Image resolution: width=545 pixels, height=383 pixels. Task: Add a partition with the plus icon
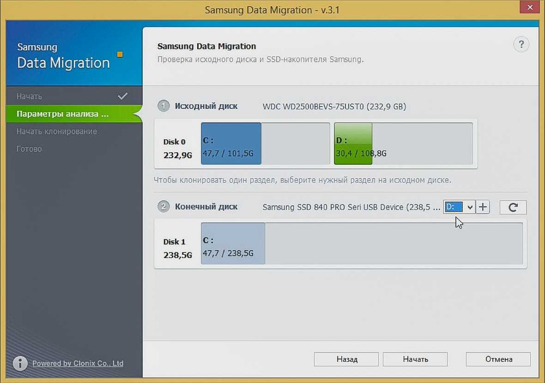point(483,207)
